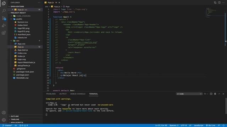
Task: Collapse the PROJECT-REACT section
Action: click(x=18, y=13)
